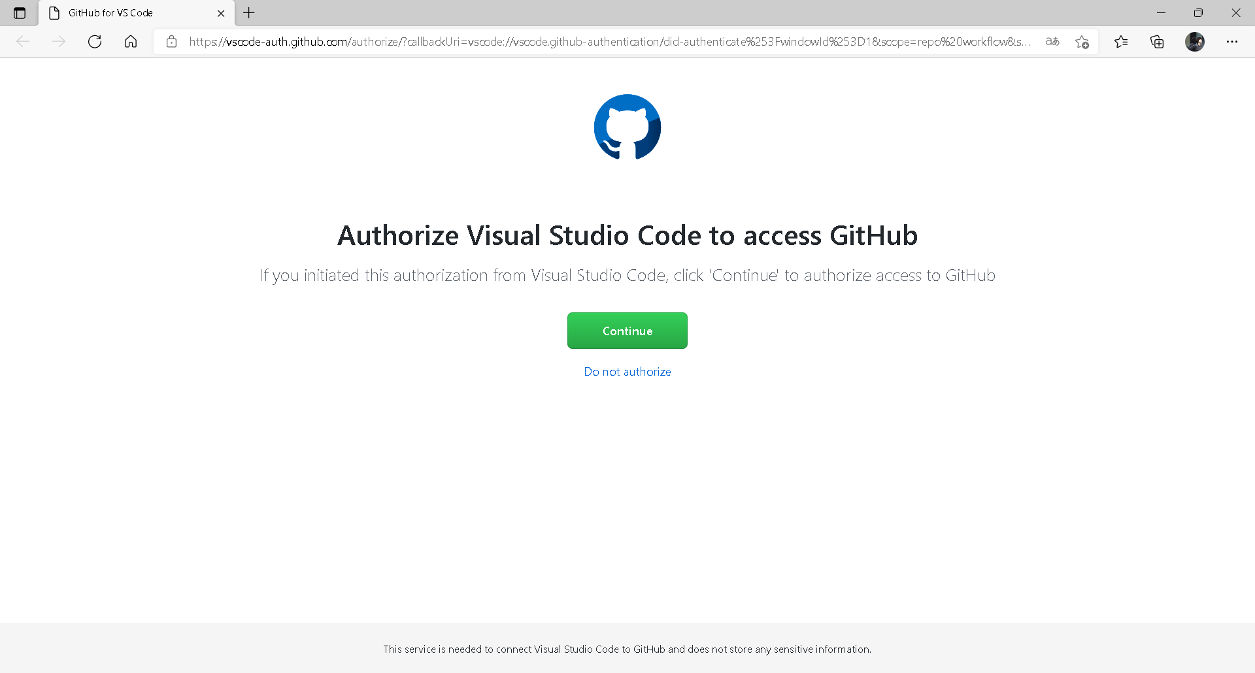This screenshot has width=1255, height=673.
Task: View site security information via the lock icon
Action: (171, 41)
